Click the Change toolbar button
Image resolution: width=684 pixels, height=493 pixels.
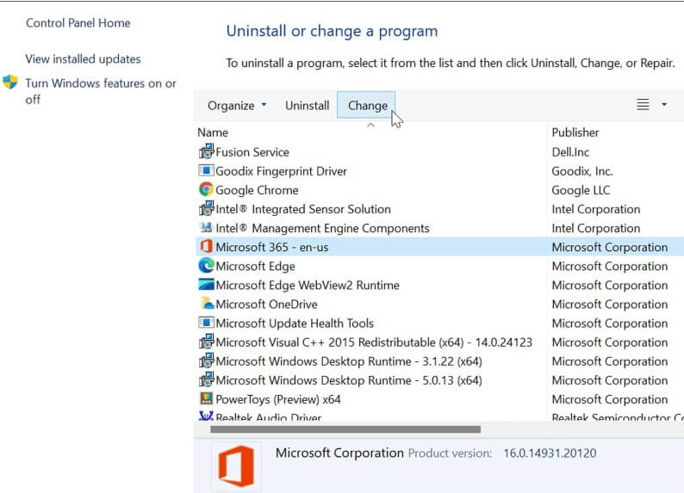(366, 105)
